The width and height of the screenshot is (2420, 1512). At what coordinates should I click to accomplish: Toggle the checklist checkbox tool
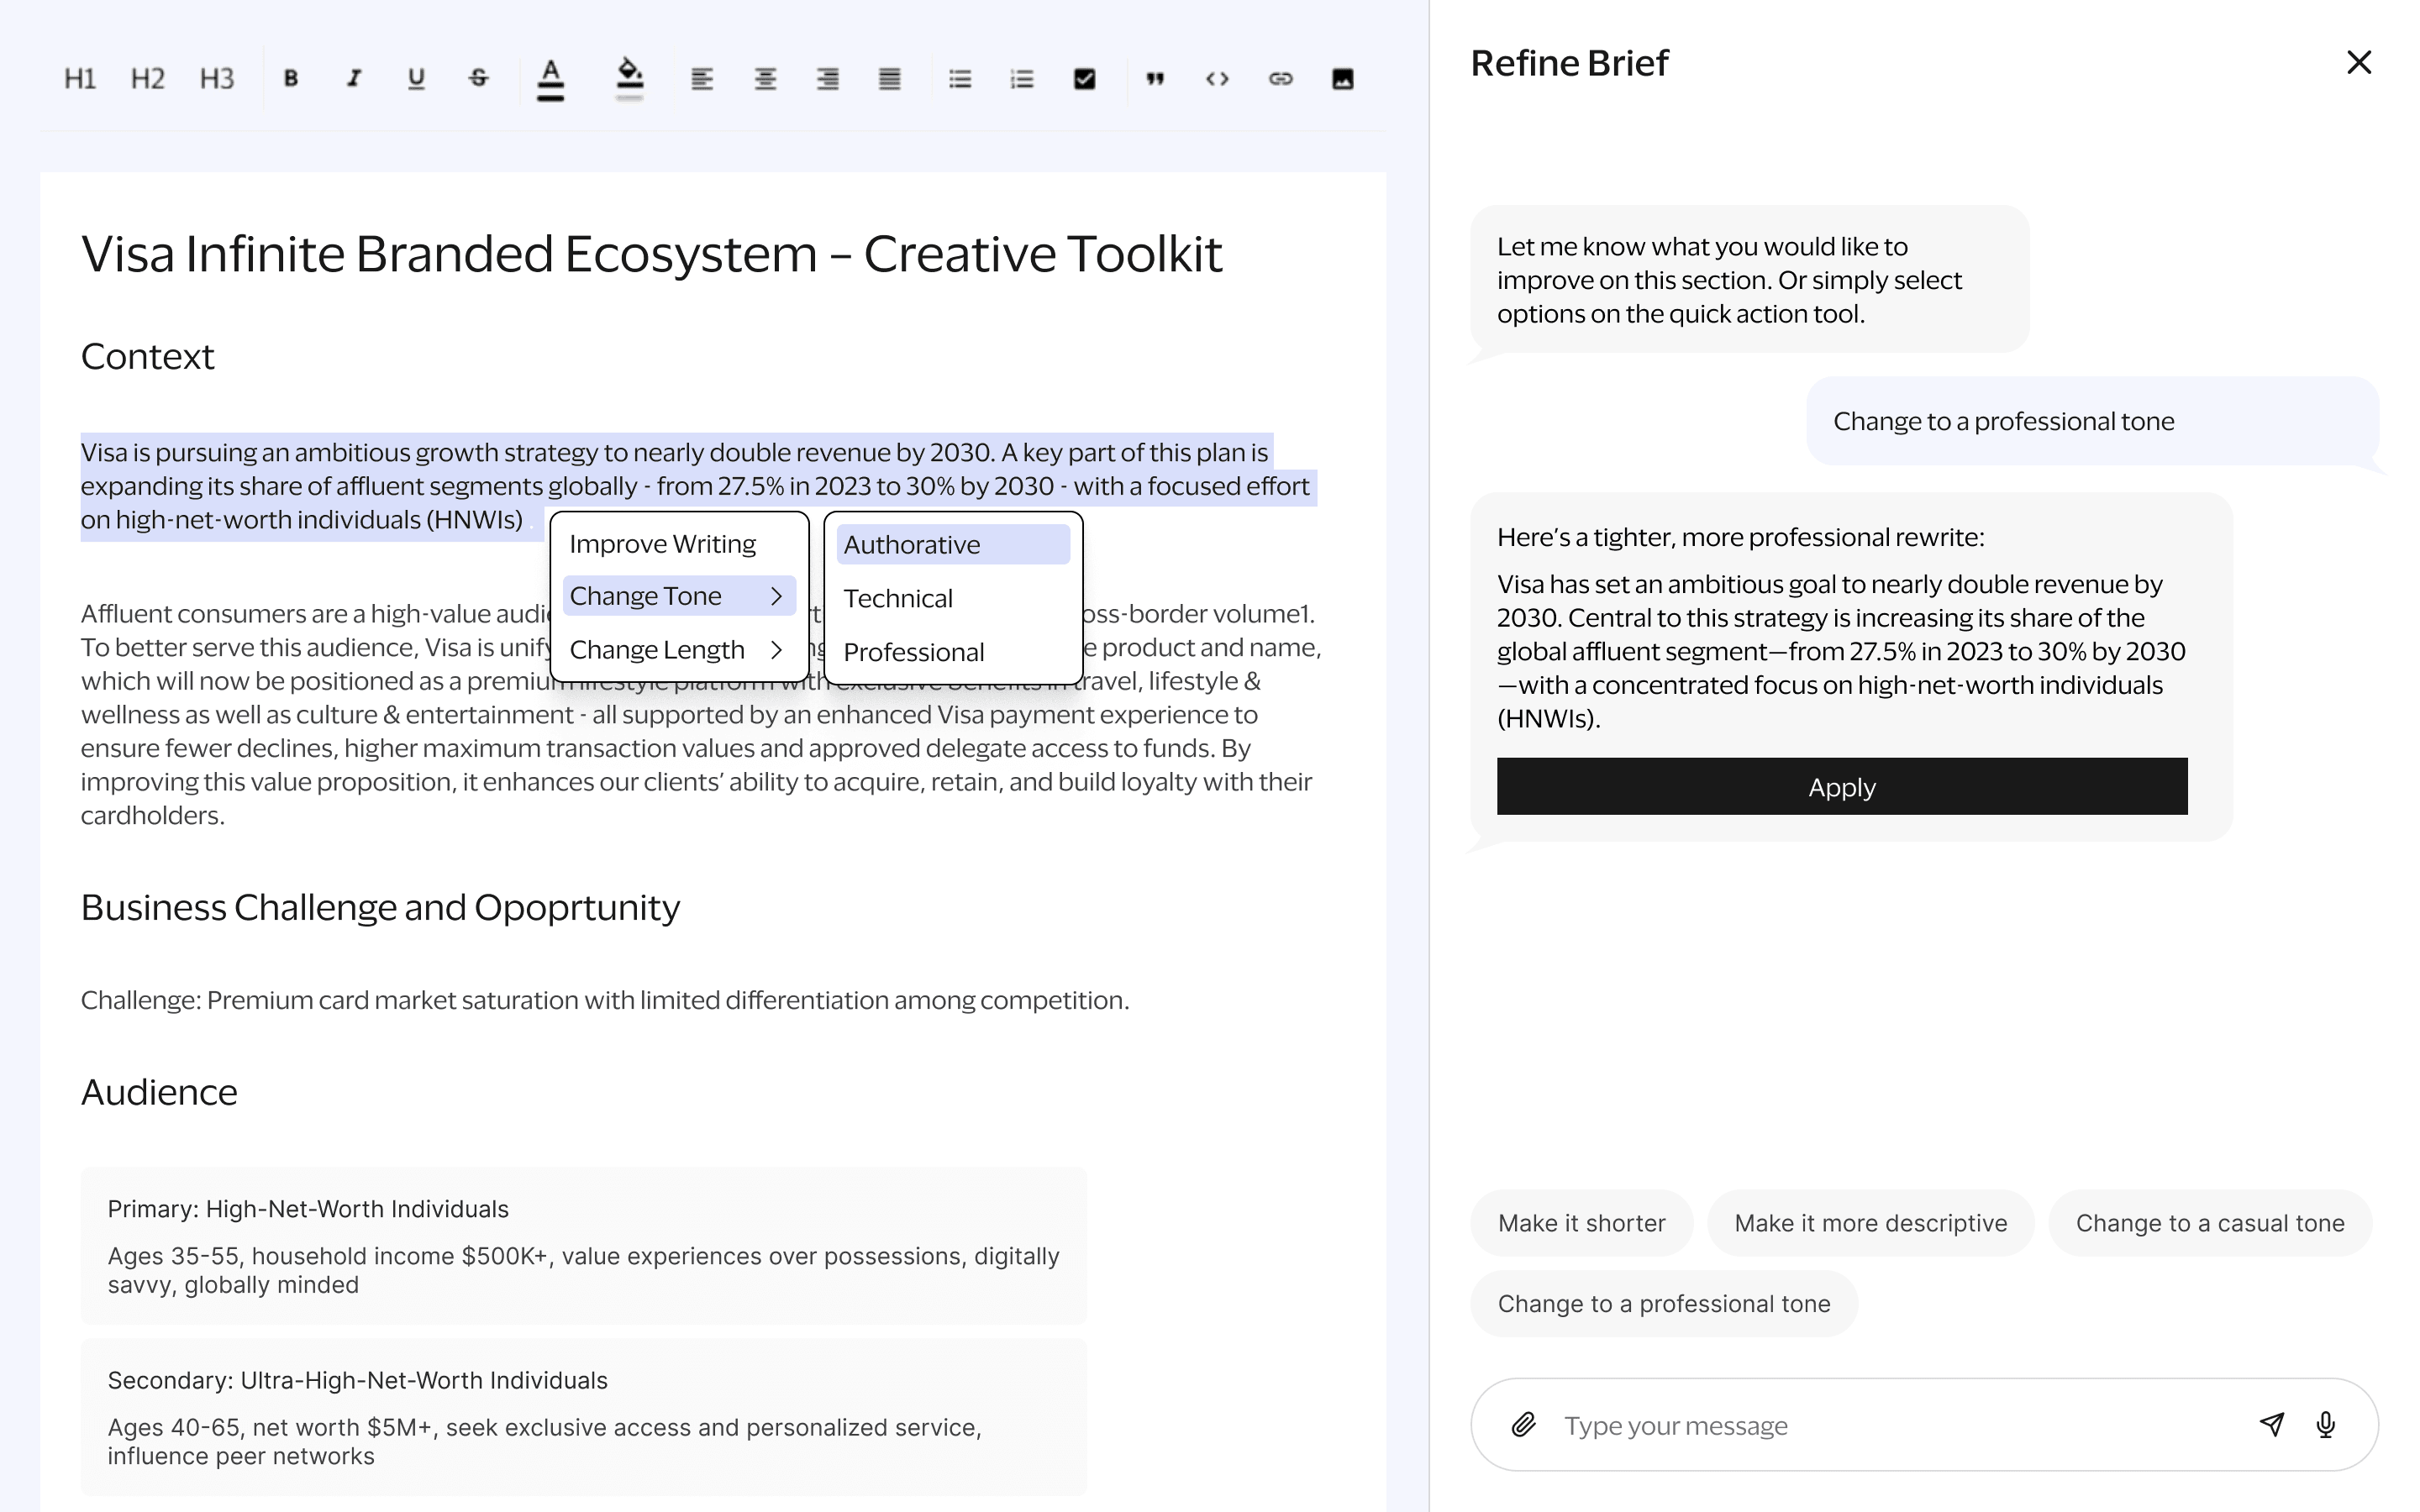click(1084, 78)
